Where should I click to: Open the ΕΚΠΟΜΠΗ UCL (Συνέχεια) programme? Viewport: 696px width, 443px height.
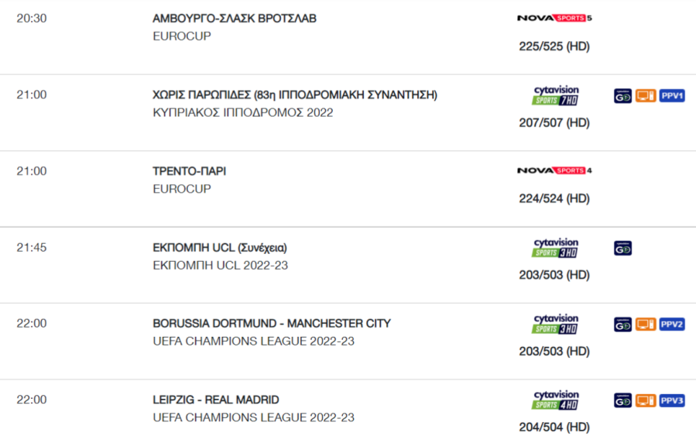click(220, 248)
